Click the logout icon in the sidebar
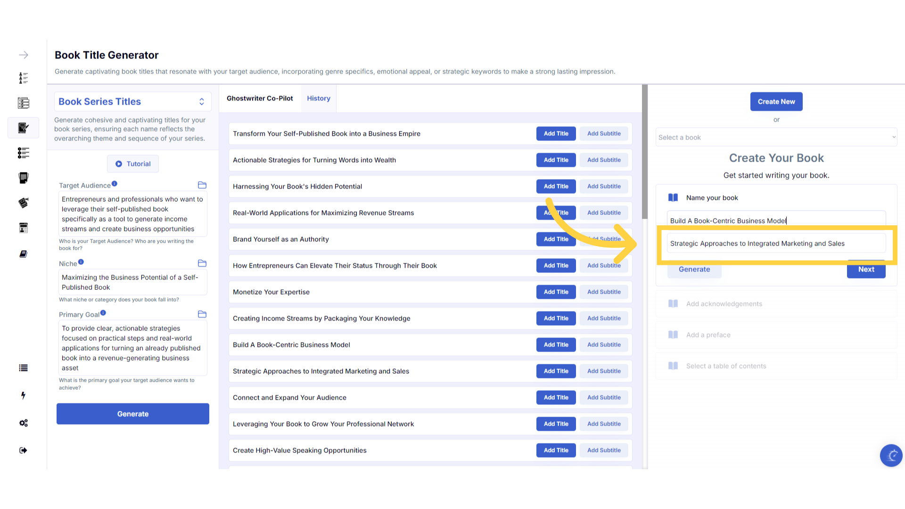The height and width of the screenshot is (509, 905). pyautogui.click(x=23, y=450)
